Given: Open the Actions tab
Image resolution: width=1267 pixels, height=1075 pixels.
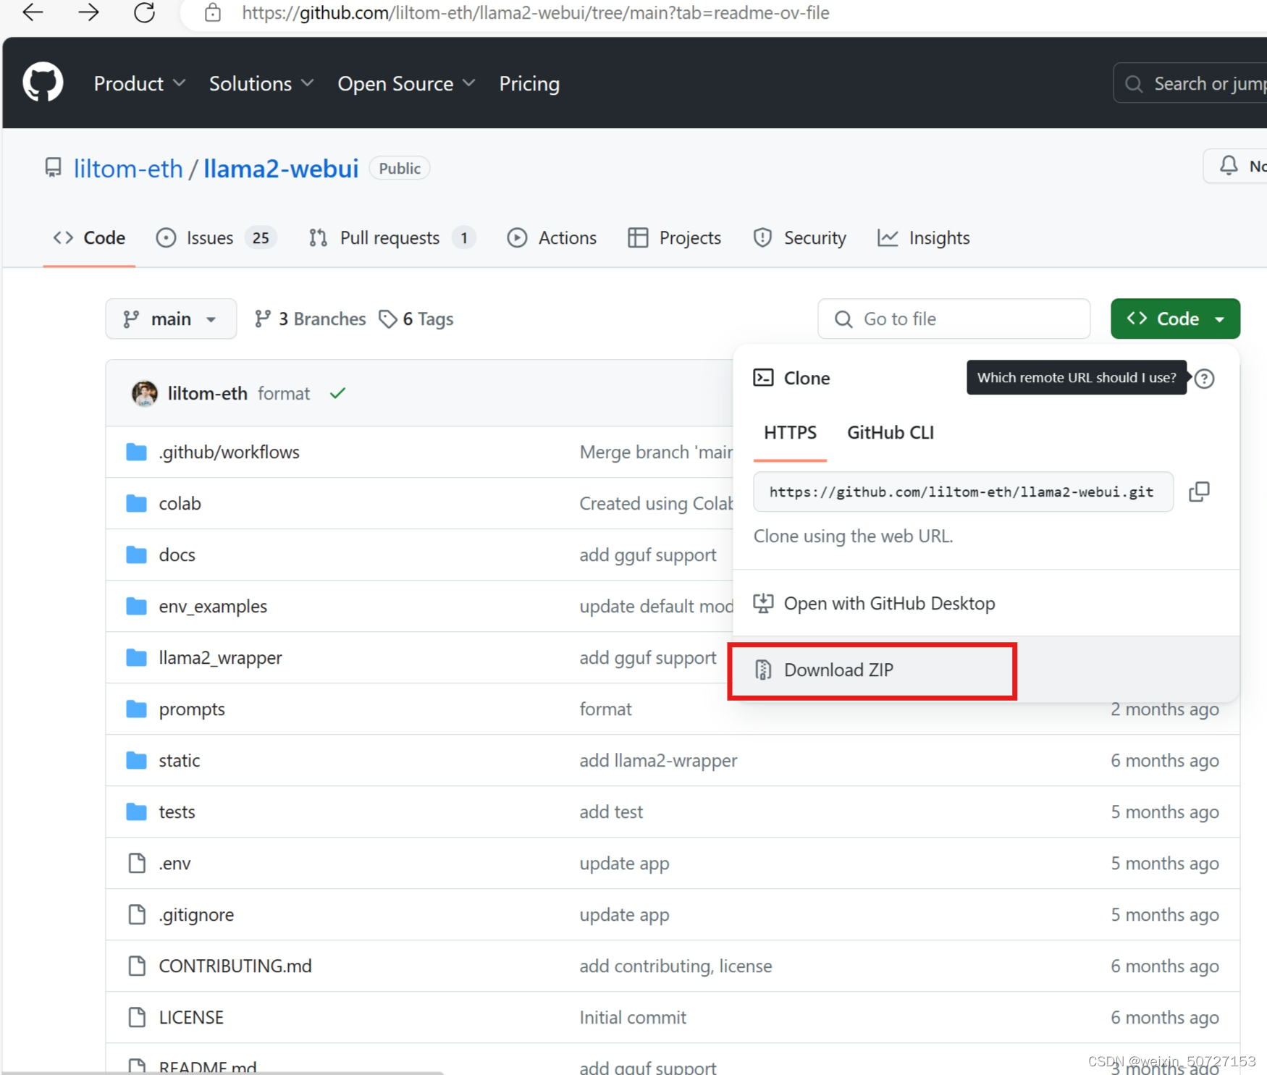Looking at the screenshot, I should (x=552, y=238).
